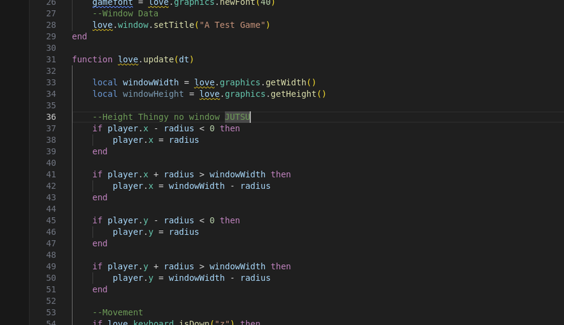
Task: Click line number 36 in the gutter
Action: pyautogui.click(x=51, y=117)
